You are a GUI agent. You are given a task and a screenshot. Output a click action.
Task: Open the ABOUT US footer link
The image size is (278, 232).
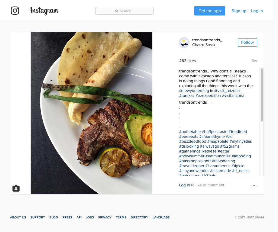pyautogui.click(x=18, y=217)
